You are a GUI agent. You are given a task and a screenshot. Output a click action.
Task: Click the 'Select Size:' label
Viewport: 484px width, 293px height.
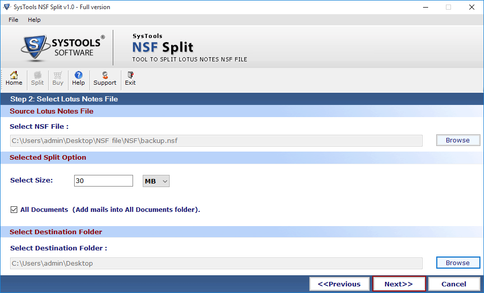pos(31,180)
